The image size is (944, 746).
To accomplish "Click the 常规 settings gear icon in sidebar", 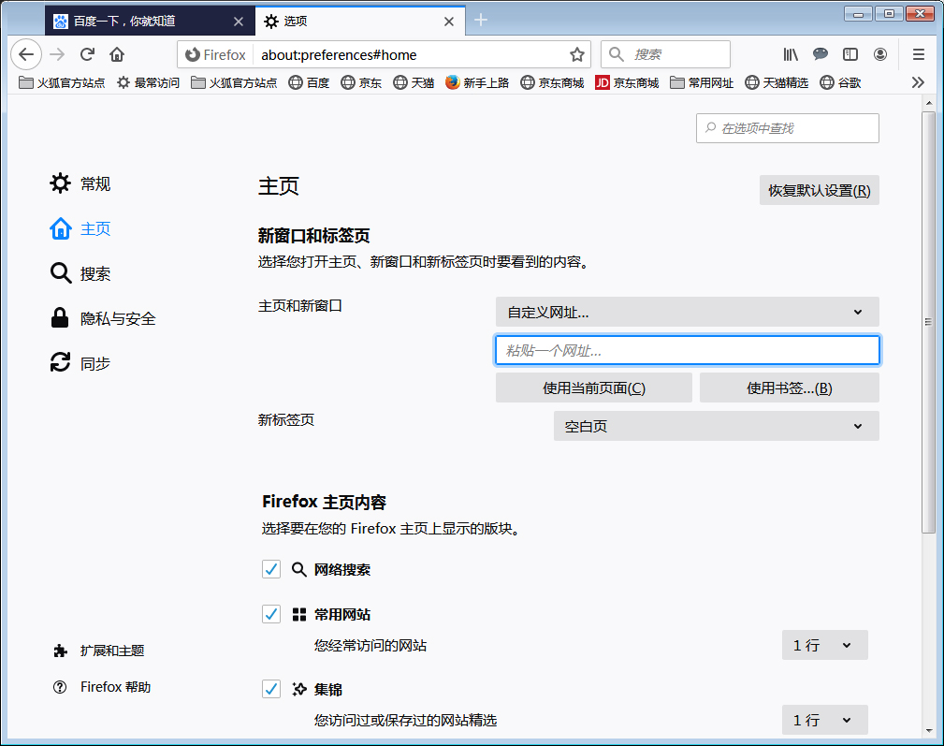I will pos(59,183).
